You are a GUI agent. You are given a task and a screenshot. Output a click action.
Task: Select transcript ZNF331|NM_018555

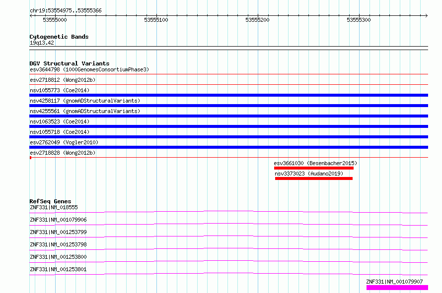click(54, 207)
